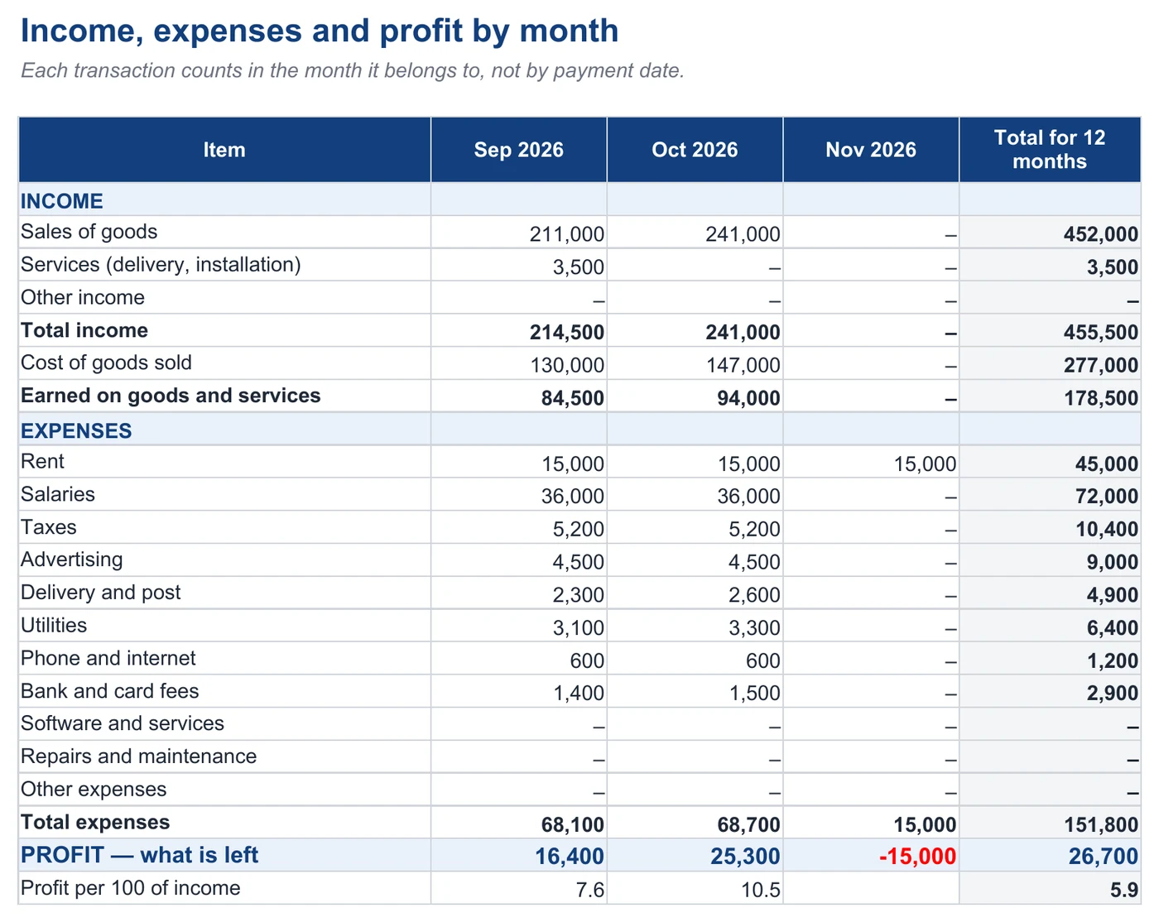Select the red profit value -15,000
Screen dimensions: 1159x922
[x=918, y=857]
